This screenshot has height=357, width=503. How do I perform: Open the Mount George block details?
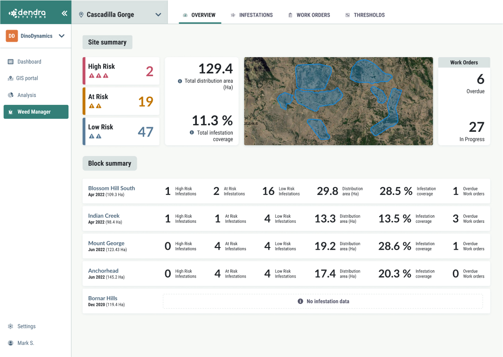click(105, 243)
